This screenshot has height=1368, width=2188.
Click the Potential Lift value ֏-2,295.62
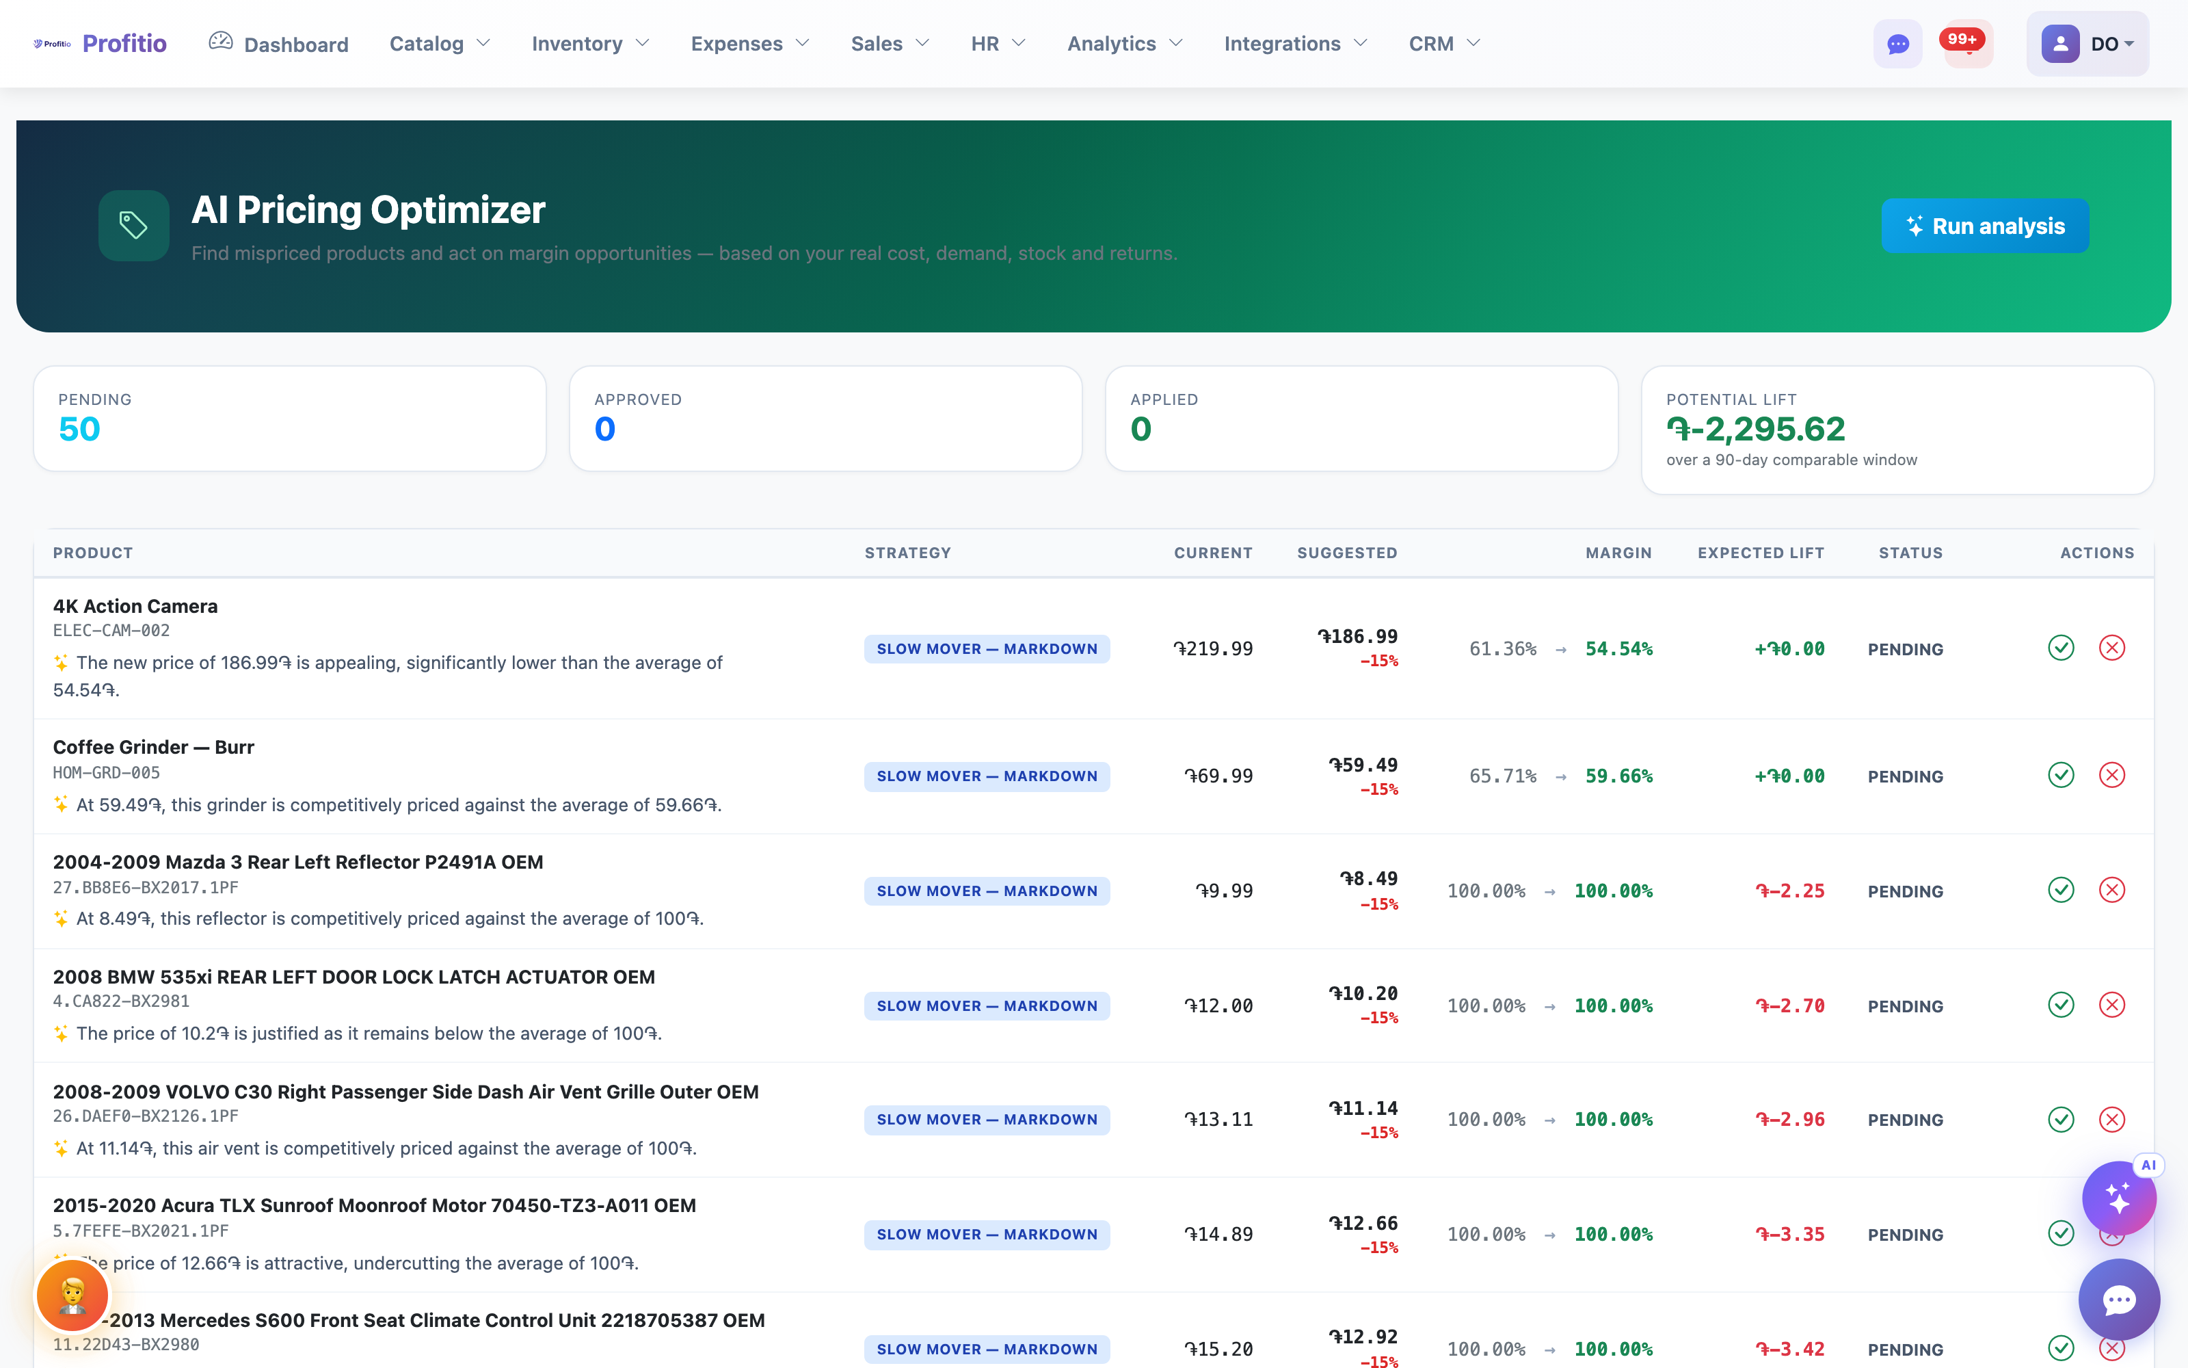click(1756, 429)
